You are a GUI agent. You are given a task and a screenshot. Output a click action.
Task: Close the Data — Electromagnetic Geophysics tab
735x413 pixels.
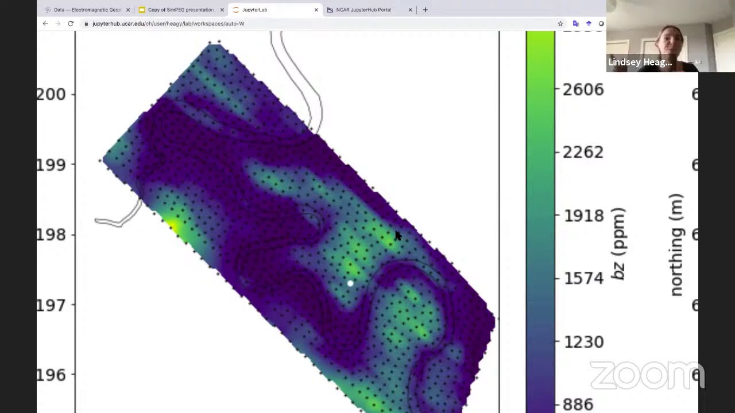[128, 10]
